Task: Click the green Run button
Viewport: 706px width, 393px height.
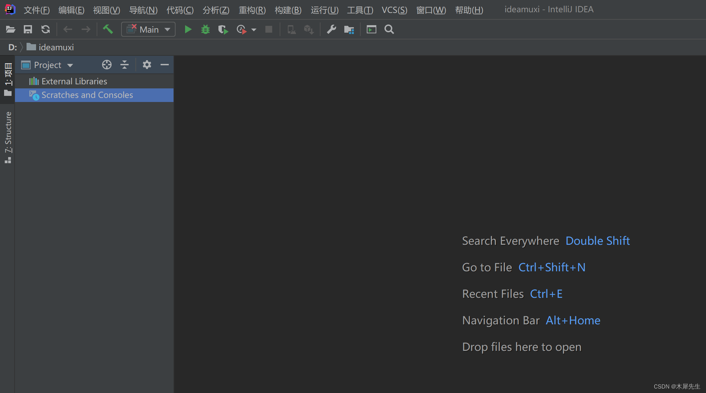Action: click(x=188, y=30)
